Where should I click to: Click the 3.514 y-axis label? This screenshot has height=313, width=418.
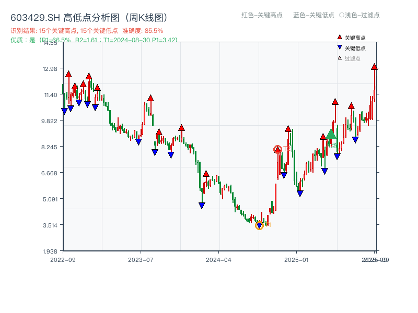50,225
